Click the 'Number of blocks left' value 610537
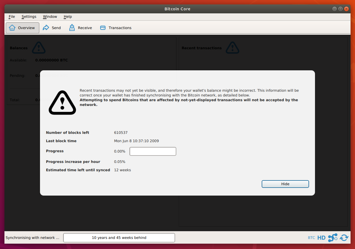Screen dimensions: 355x249 point(121,133)
